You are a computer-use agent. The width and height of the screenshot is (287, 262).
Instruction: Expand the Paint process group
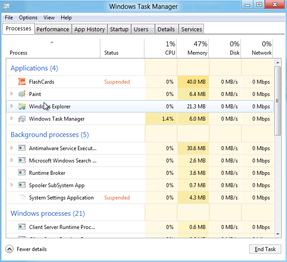[11, 94]
